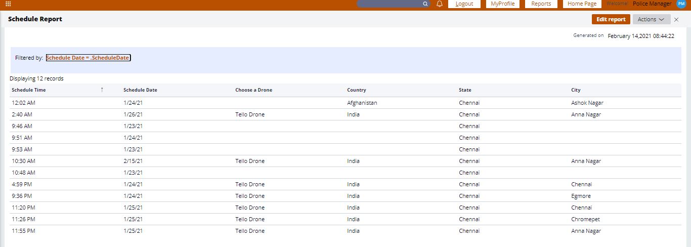691x247 pixels.
Task: Click the Schedule Report title
Action: pyautogui.click(x=35, y=19)
